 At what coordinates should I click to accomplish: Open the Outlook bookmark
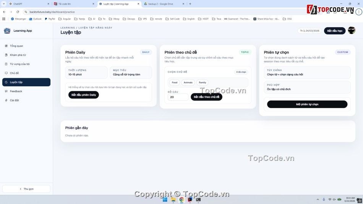point(35,19)
